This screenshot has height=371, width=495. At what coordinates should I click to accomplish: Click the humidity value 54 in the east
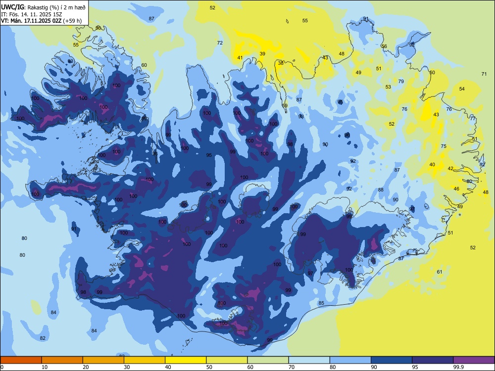click(x=462, y=89)
